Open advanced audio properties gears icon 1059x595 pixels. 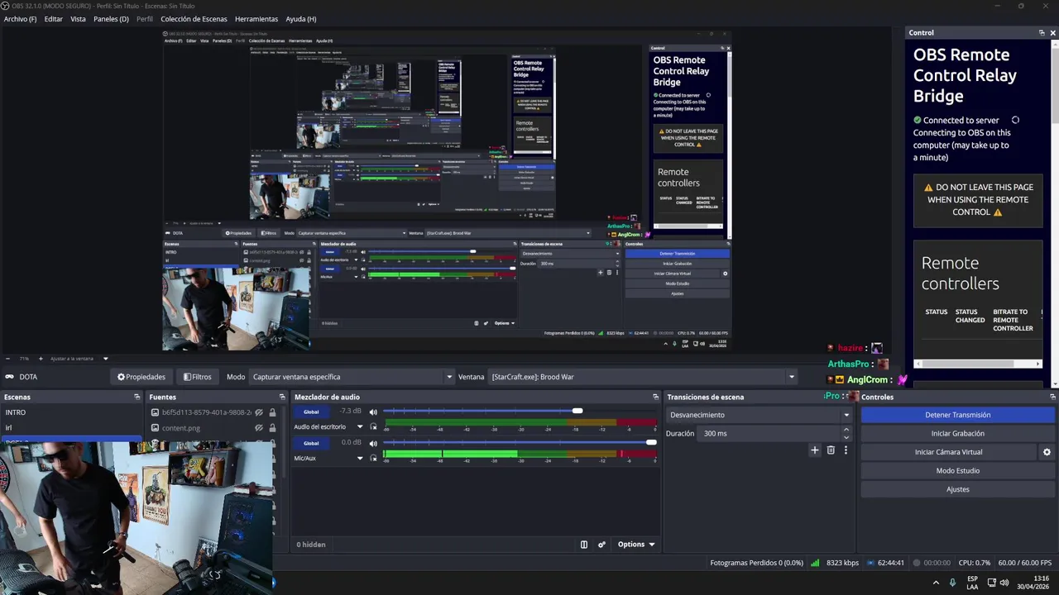coord(601,545)
